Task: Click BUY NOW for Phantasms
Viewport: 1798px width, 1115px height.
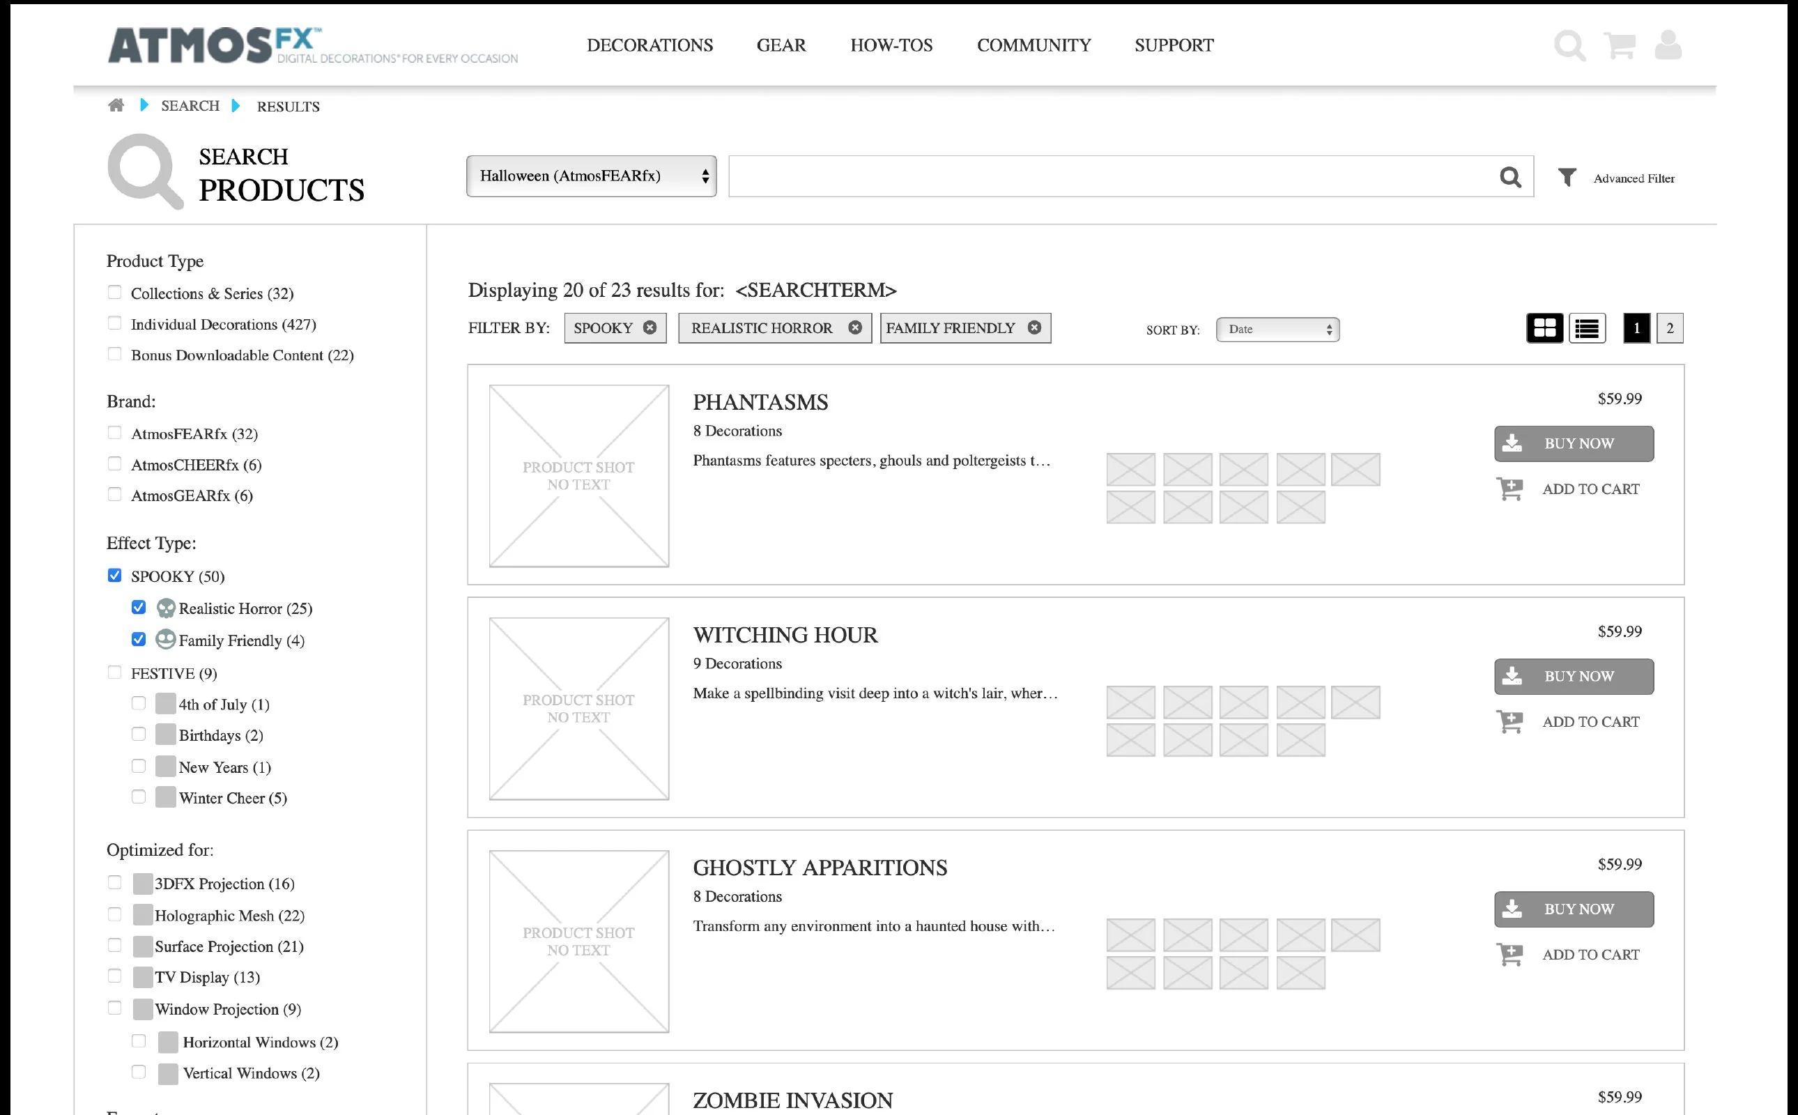Action: (1574, 444)
